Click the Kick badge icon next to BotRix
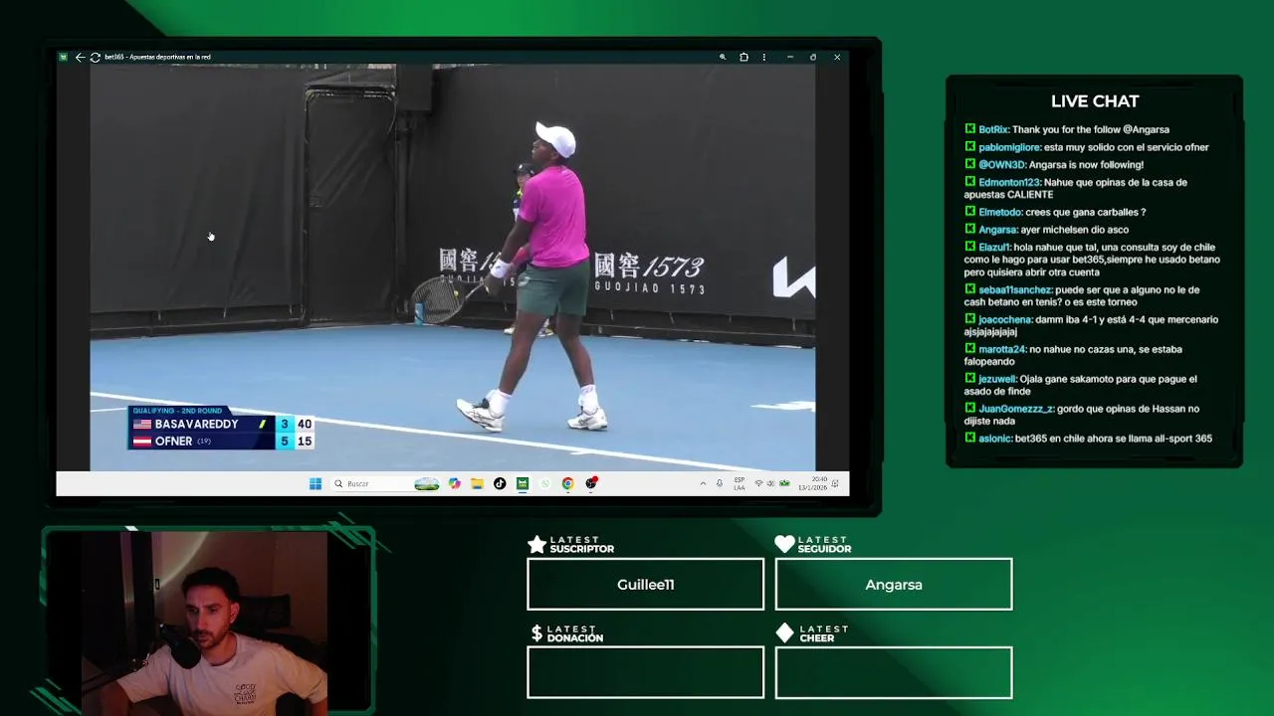This screenshot has height=716, width=1274. [x=969, y=128]
